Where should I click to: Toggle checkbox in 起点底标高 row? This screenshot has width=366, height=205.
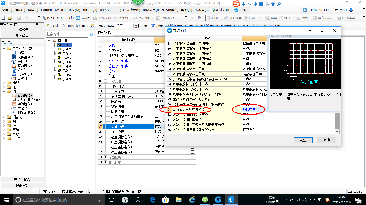[x=192, y=147]
